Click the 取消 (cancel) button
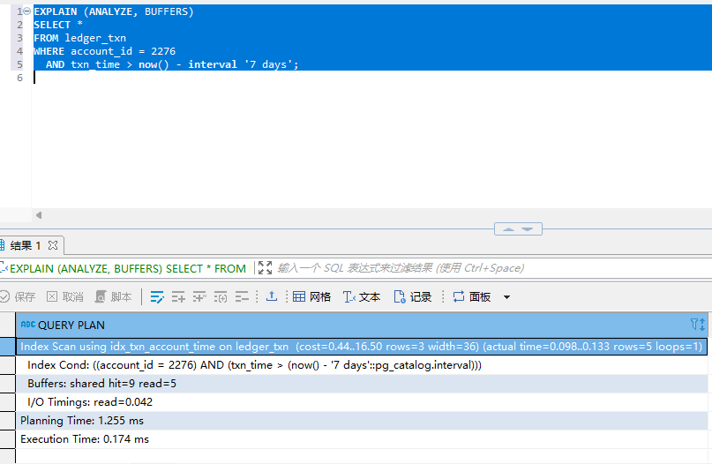712x464 pixels. (65, 297)
